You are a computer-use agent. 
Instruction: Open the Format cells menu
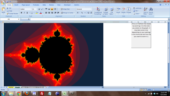pyautogui.click(x=129, y=11)
